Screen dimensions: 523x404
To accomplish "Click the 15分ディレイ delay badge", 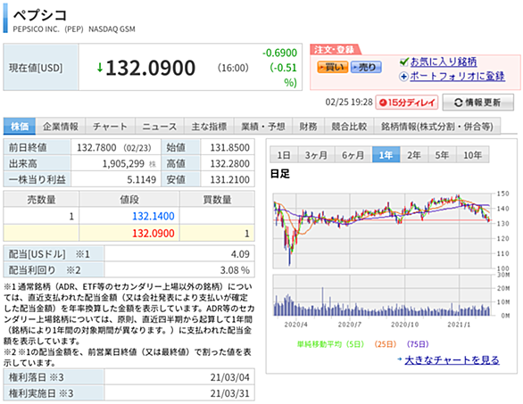I will 407,103.
